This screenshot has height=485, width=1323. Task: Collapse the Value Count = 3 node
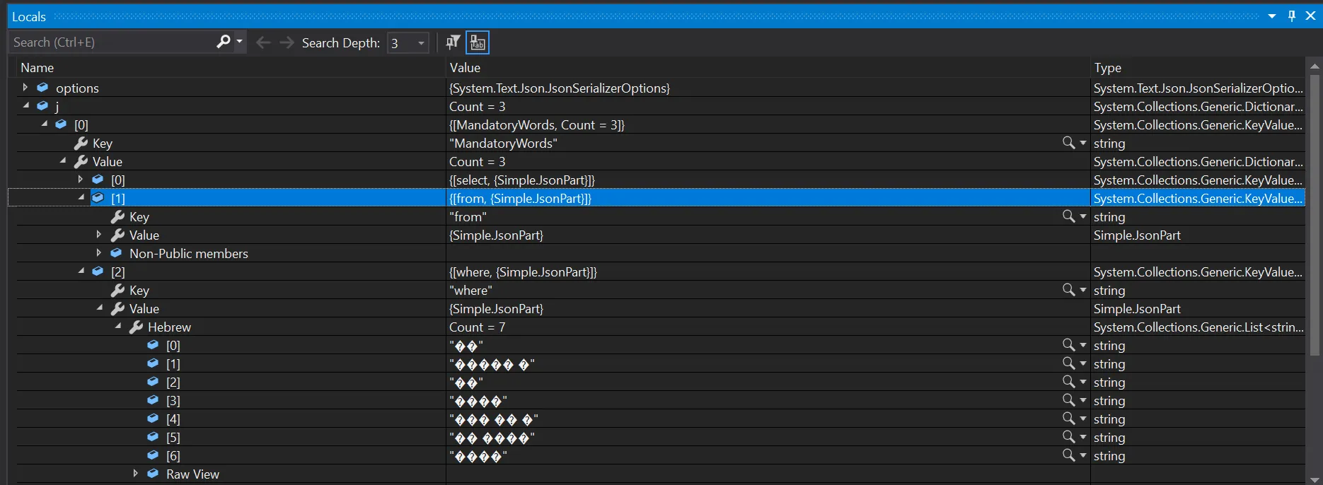pos(63,160)
